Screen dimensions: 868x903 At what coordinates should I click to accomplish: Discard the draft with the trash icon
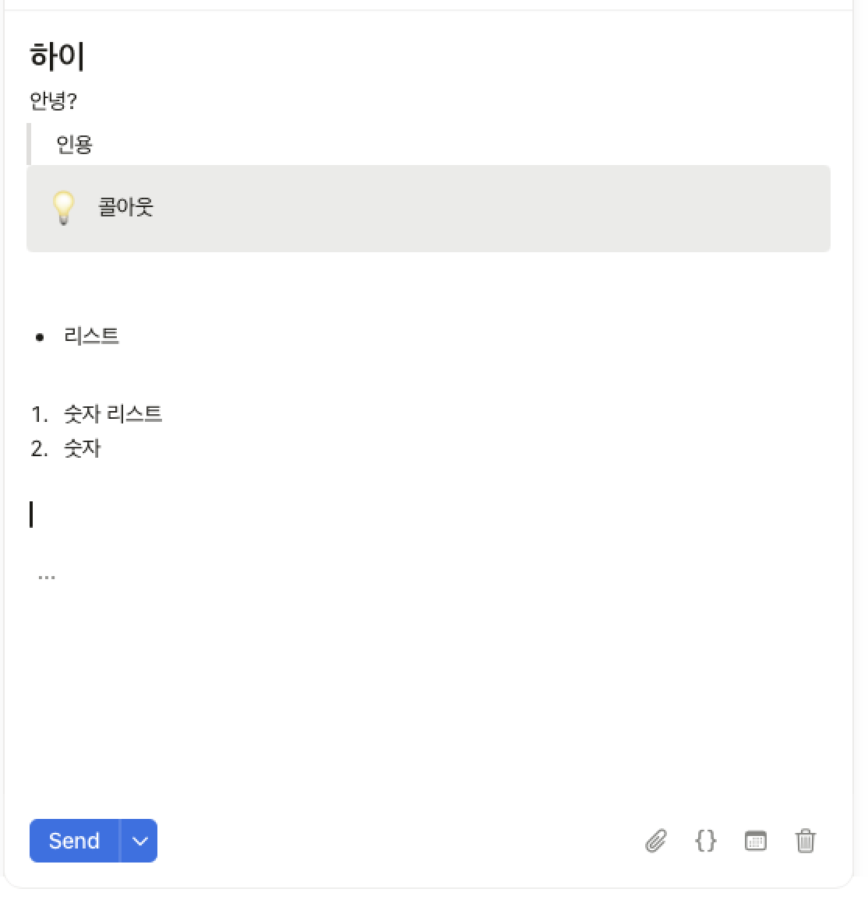pyautogui.click(x=805, y=841)
